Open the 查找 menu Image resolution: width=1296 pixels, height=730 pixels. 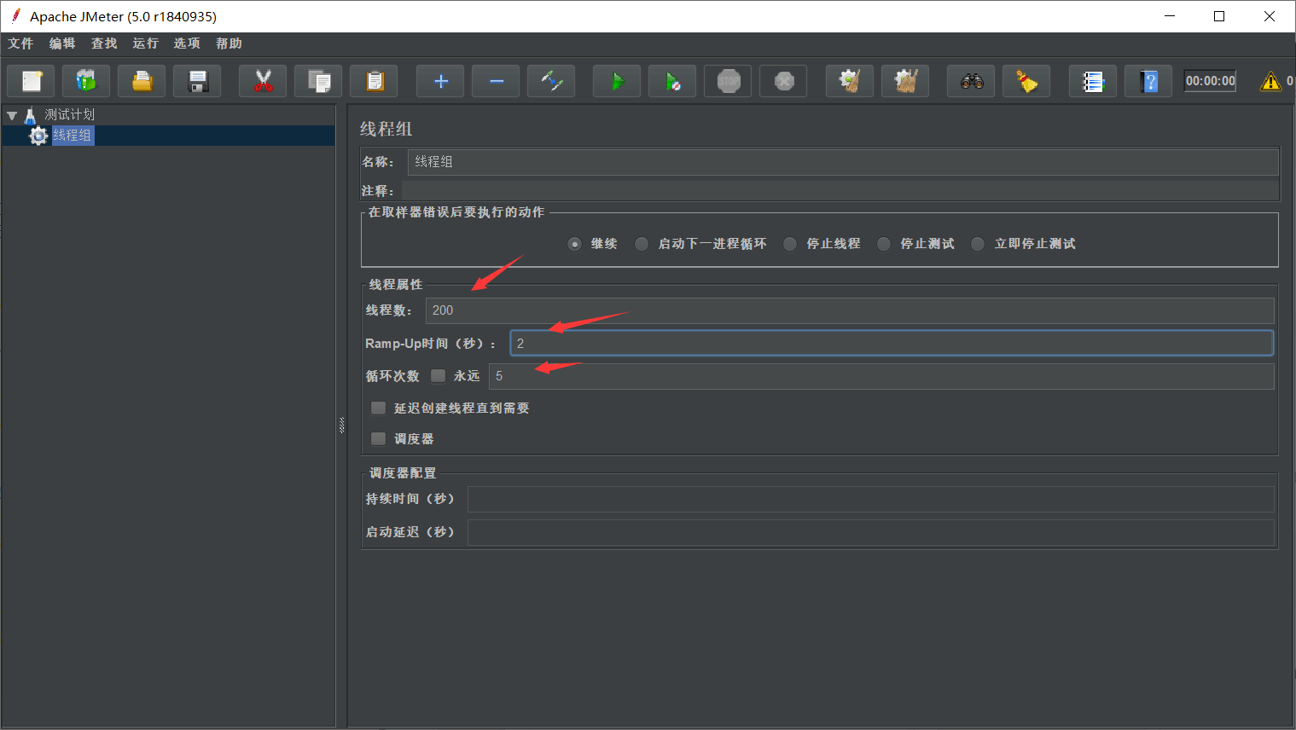pos(104,43)
